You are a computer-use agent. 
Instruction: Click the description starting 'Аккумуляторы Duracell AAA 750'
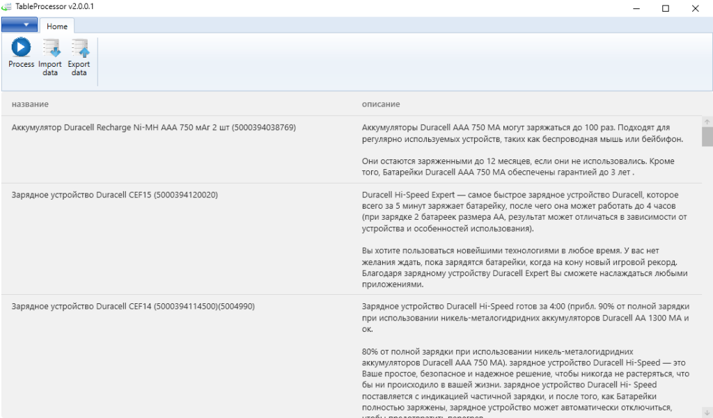[x=522, y=150]
